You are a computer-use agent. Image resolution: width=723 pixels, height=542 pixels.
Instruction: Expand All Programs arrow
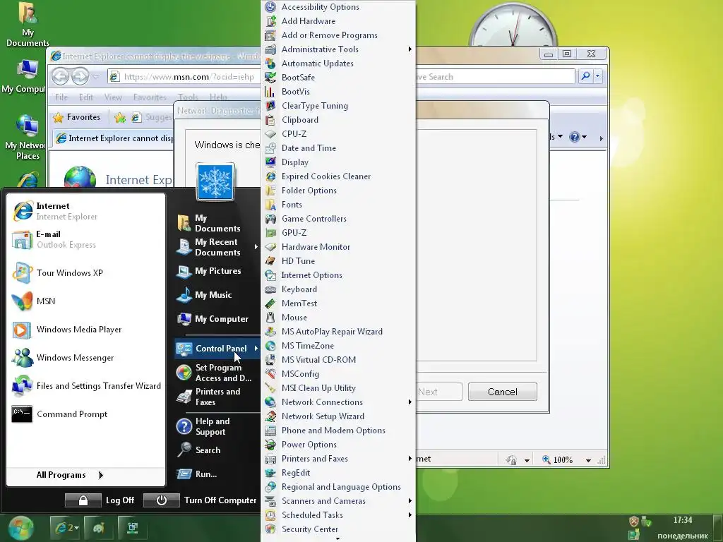point(100,475)
